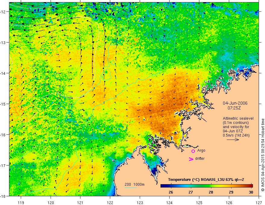The height and width of the screenshot is (205, 265).
Task: Click the color bar tick label 26
Action: (x=171, y=192)
